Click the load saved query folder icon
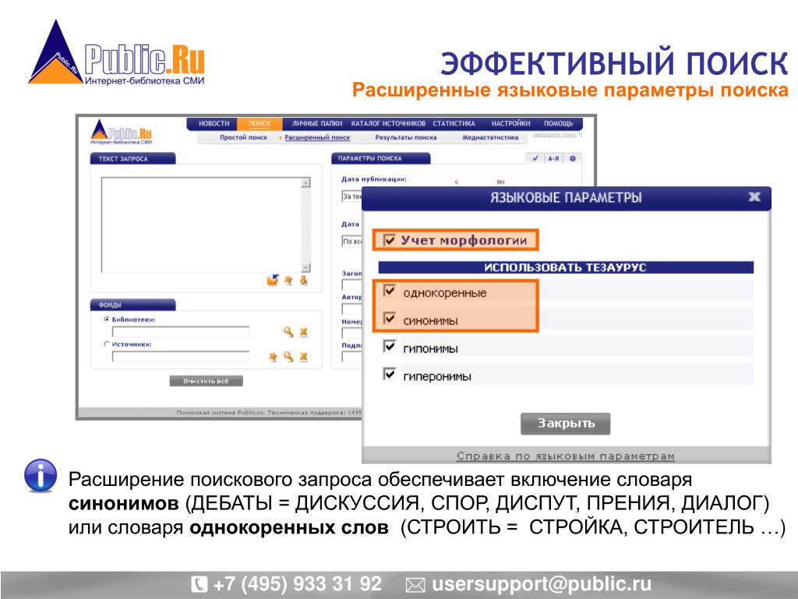 click(x=274, y=280)
